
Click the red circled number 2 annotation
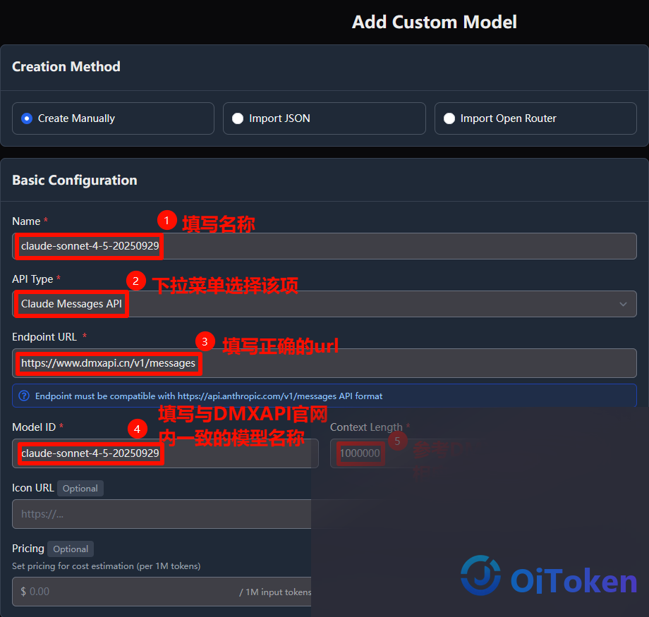coord(135,281)
